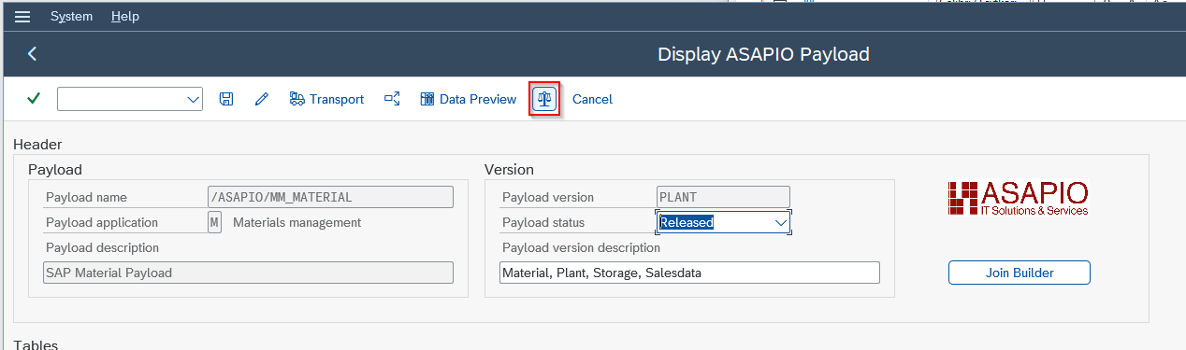
Task: Click the Payload version field PLANT
Action: tap(723, 197)
